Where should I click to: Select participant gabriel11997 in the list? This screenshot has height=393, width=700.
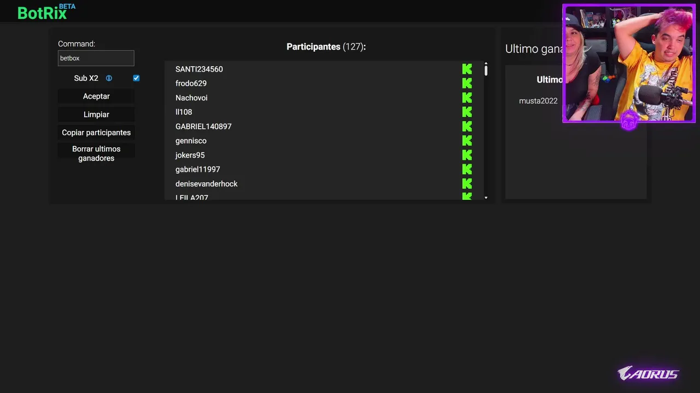pos(197,170)
